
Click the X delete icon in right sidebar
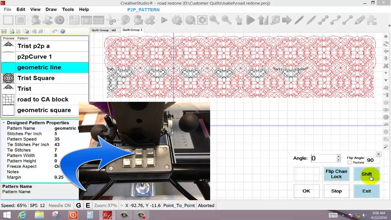click(386, 66)
